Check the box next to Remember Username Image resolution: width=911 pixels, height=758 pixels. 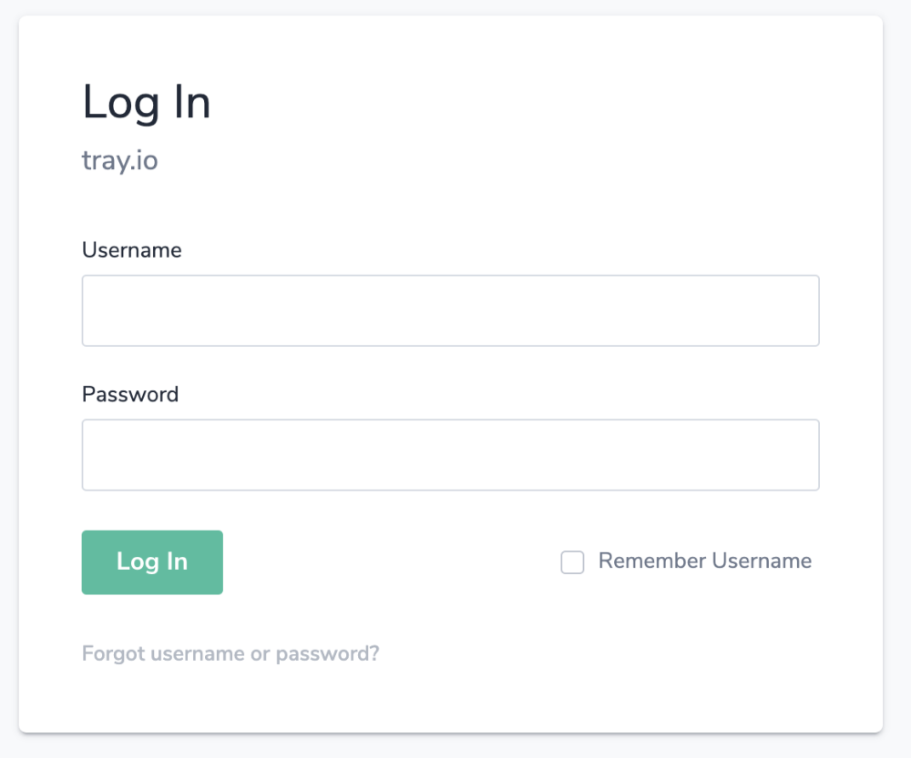(572, 562)
